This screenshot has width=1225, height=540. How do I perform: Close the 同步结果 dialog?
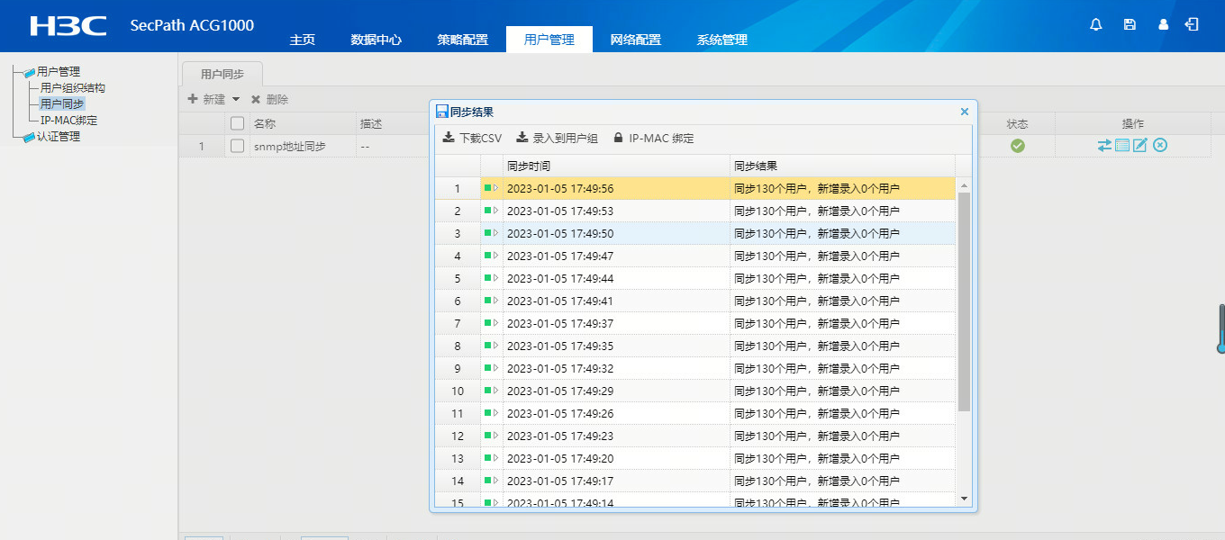coord(965,112)
